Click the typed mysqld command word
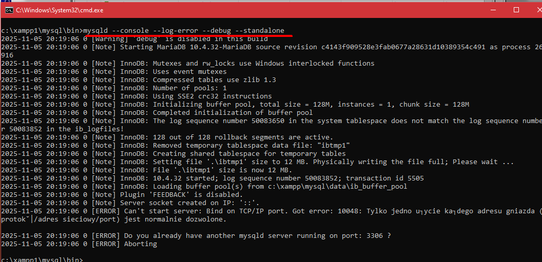The width and height of the screenshot is (542, 262). [x=95, y=31]
